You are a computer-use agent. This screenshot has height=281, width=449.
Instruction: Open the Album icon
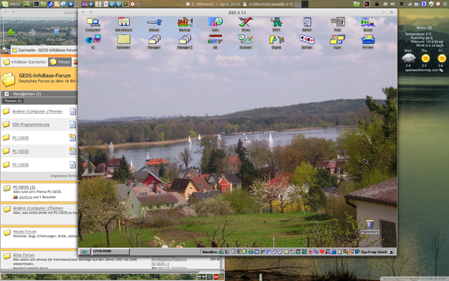point(154,24)
